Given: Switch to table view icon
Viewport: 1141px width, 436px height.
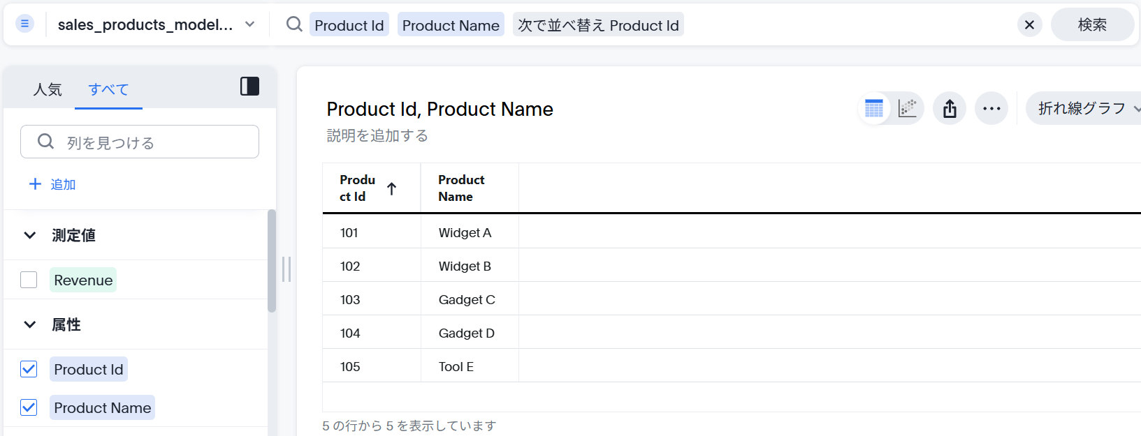Looking at the screenshot, I should pyautogui.click(x=874, y=109).
